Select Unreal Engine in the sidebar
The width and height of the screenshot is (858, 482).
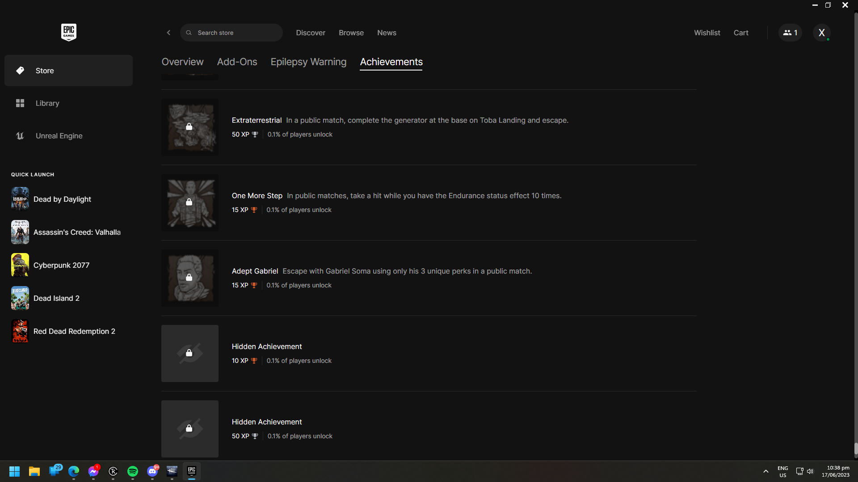tap(68, 136)
